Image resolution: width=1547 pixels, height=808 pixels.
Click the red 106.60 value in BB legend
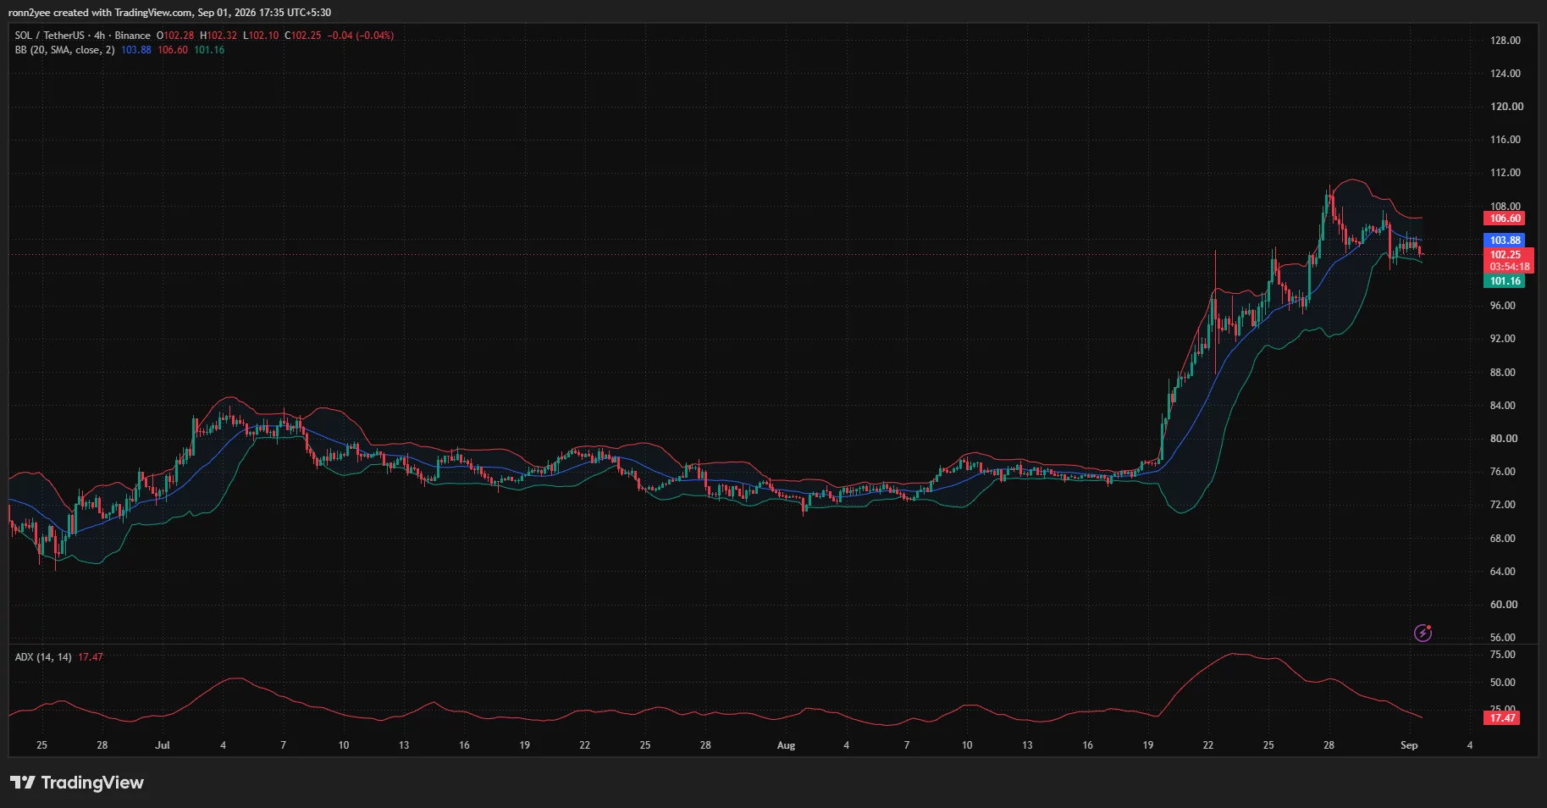(173, 50)
